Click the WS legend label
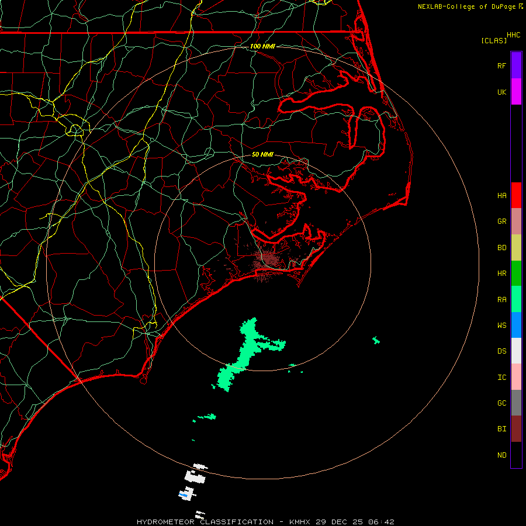Image resolution: width=526 pixels, height=526 pixels. point(501,326)
